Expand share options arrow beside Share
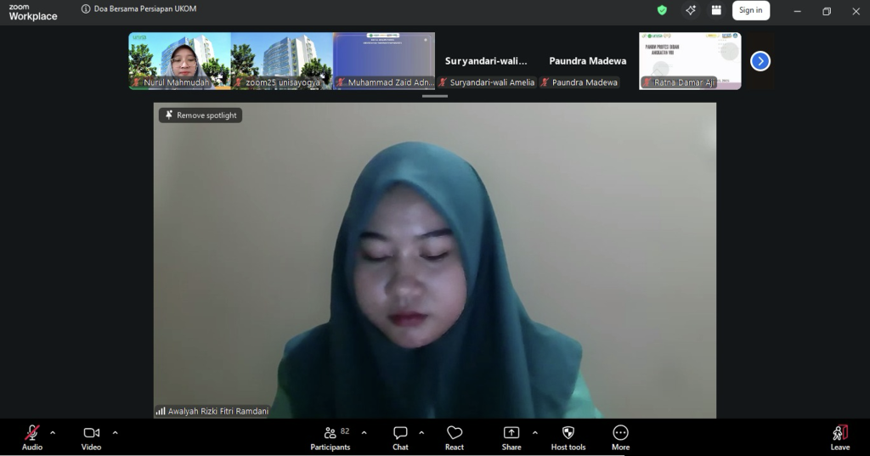Image resolution: width=870 pixels, height=456 pixels. pyautogui.click(x=534, y=432)
